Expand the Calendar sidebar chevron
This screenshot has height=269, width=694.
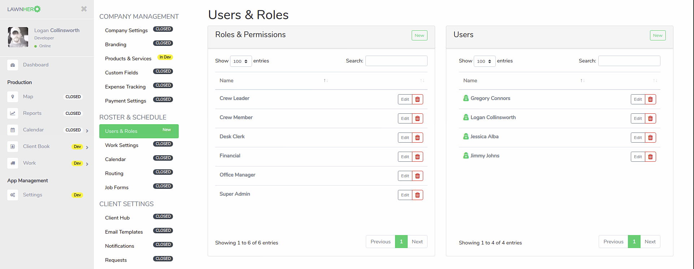[x=87, y=131]
